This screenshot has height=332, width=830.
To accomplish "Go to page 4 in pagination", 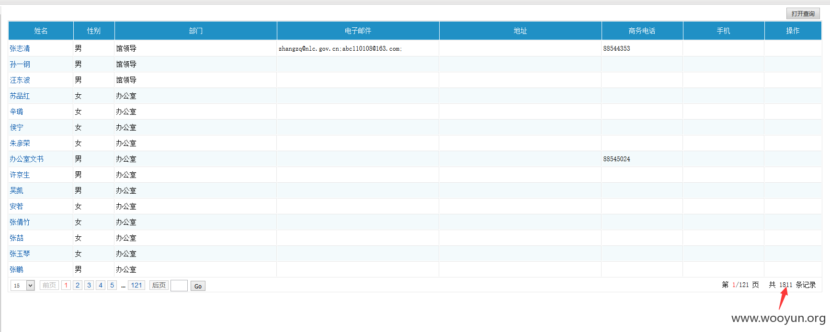I will [101, 285].
